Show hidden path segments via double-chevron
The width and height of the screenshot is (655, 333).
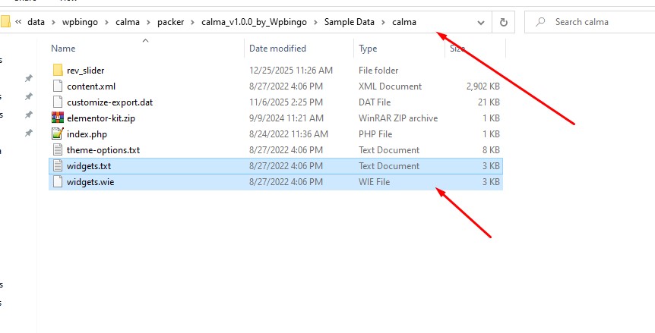point(17,22)
